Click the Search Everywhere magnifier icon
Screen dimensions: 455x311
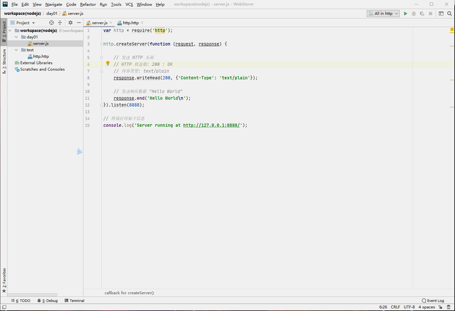pos(450,14)
